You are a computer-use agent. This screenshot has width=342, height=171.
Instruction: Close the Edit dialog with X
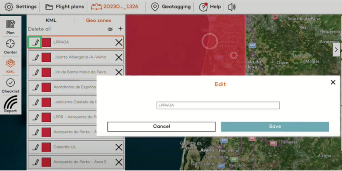point(333,82)
